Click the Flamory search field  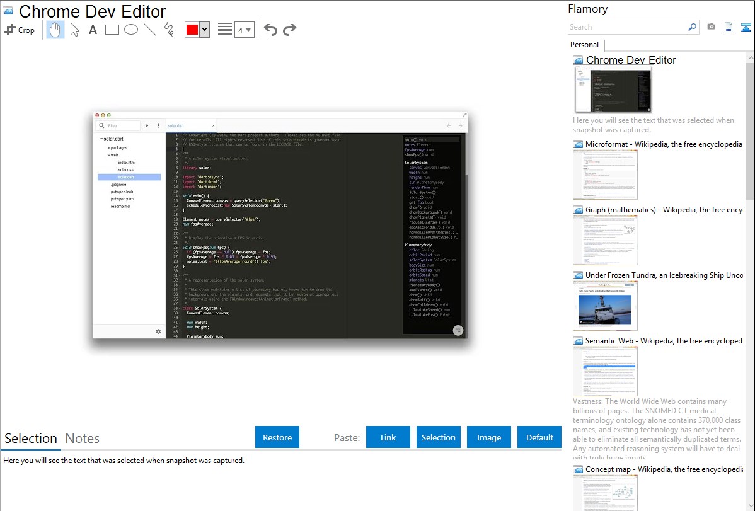[x=627, y=27]
